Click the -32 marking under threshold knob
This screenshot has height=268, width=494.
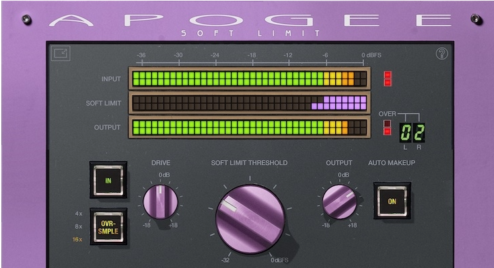click(225, 261)
